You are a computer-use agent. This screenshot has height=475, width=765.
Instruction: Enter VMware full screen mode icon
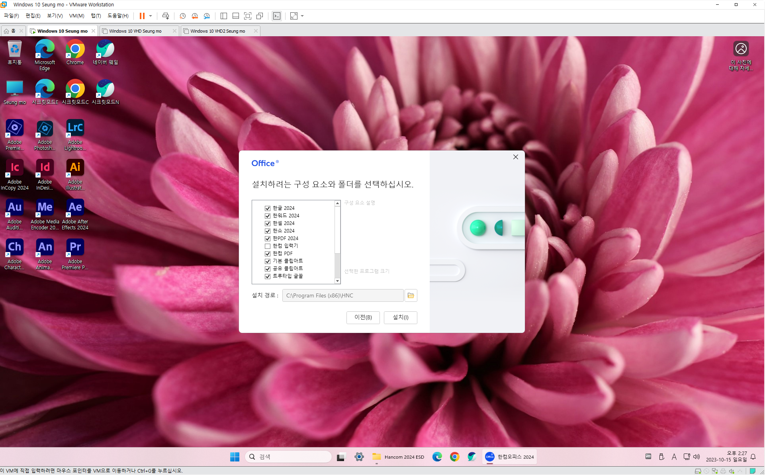pos(248,16)
